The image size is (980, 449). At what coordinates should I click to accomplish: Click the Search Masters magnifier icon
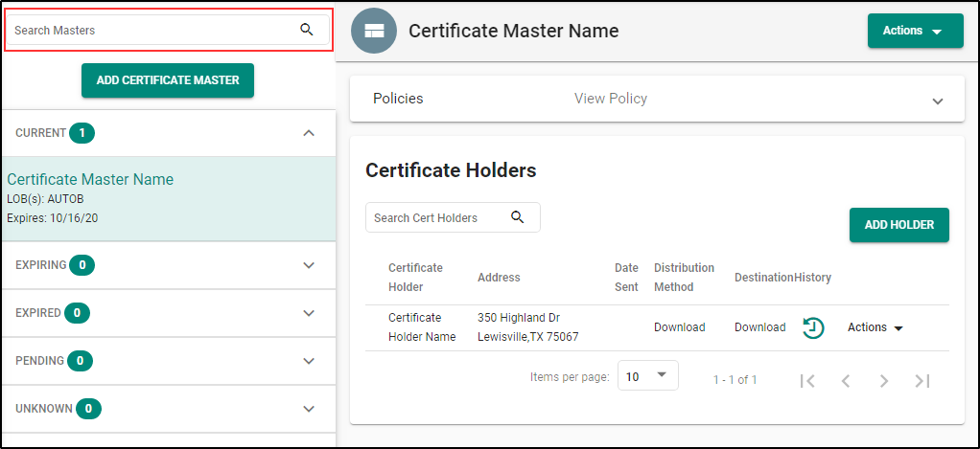[x=306, y=30]
